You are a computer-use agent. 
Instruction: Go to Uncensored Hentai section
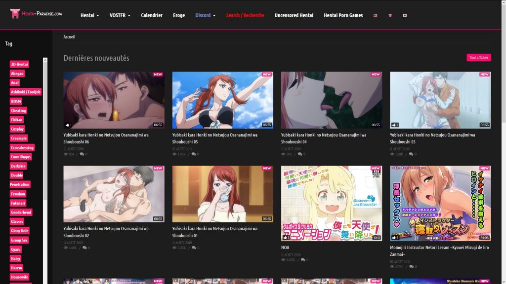[x=294, y=15]
